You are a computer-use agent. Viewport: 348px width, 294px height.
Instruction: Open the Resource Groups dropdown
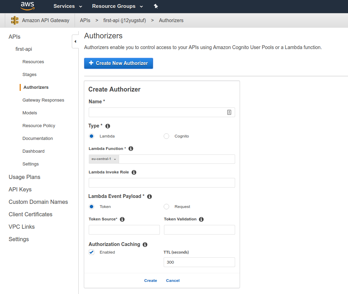(117, 6)
